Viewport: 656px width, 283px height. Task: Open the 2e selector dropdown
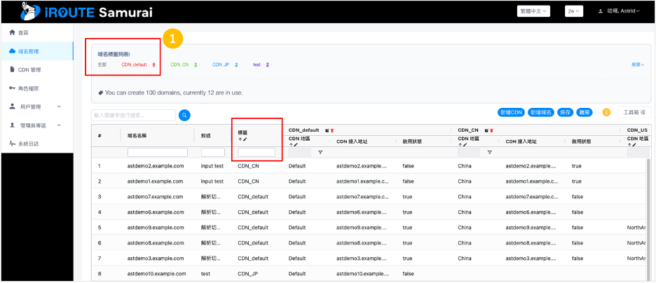pyautogui.click(x=574, y=11)
